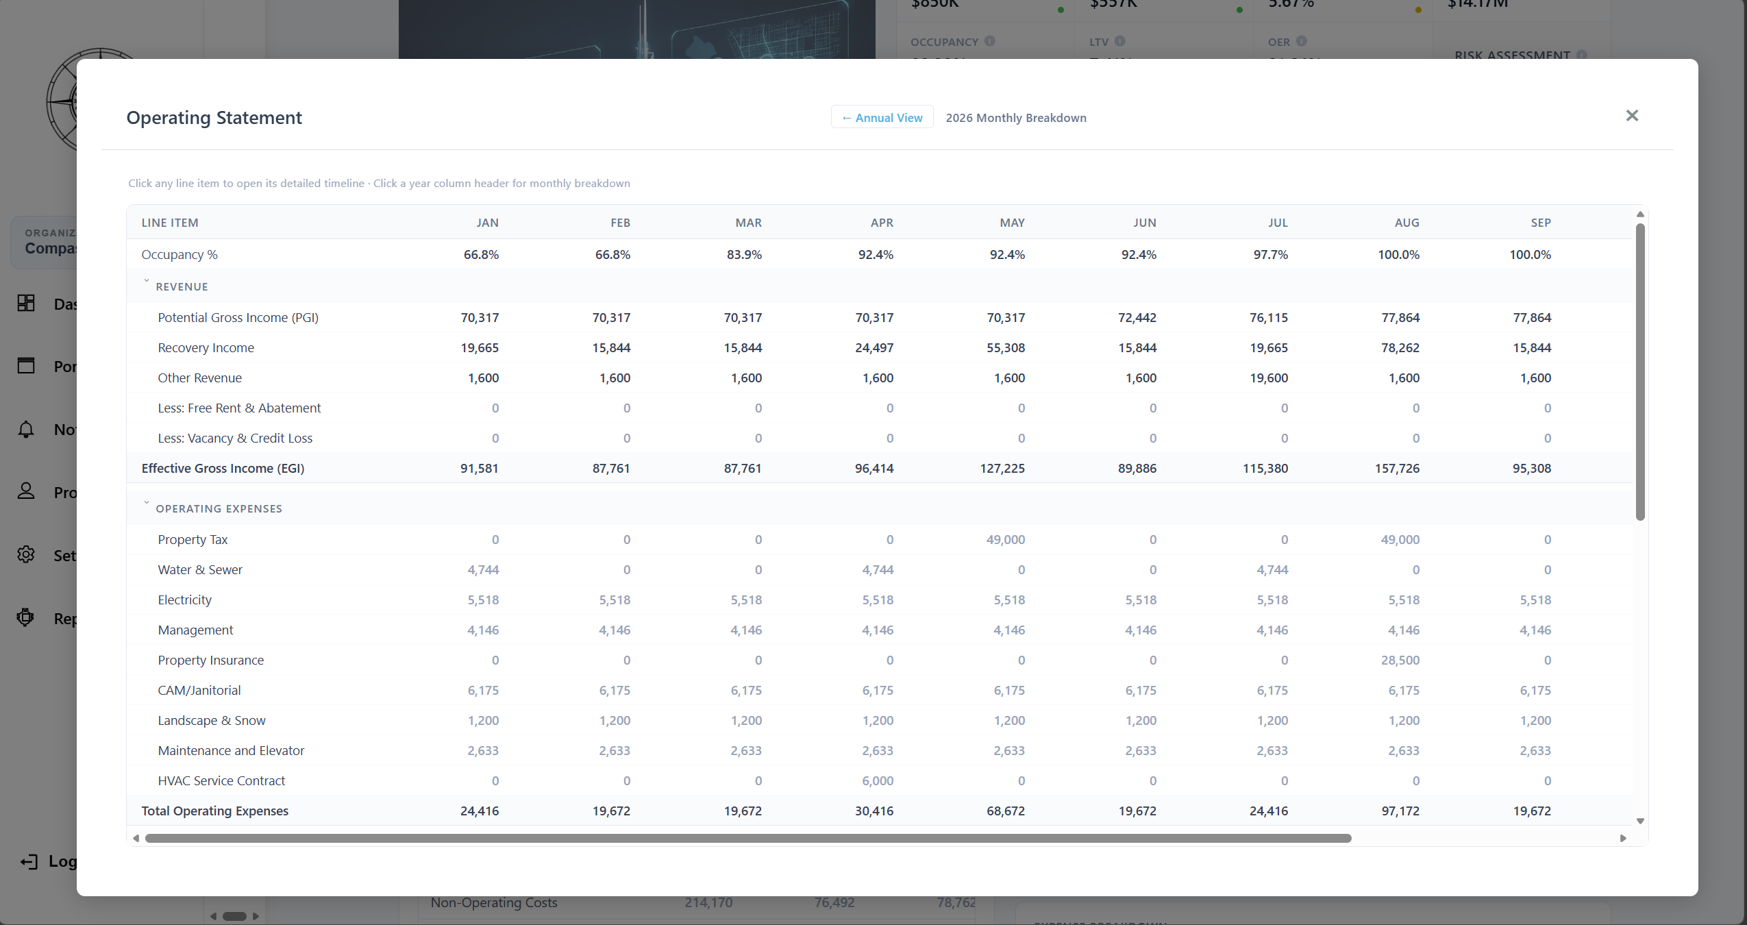Viewport: 1747px width, 925px height.
Task: Open the Dashboard sidebar icon
Action: pyautogui.click(x=26, y=303)
